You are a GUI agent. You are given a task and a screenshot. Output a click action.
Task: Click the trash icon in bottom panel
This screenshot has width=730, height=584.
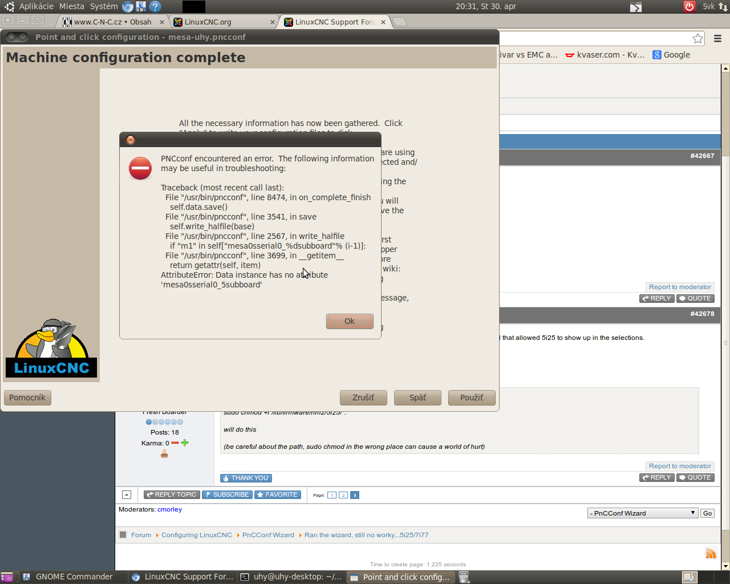(464, 577)
